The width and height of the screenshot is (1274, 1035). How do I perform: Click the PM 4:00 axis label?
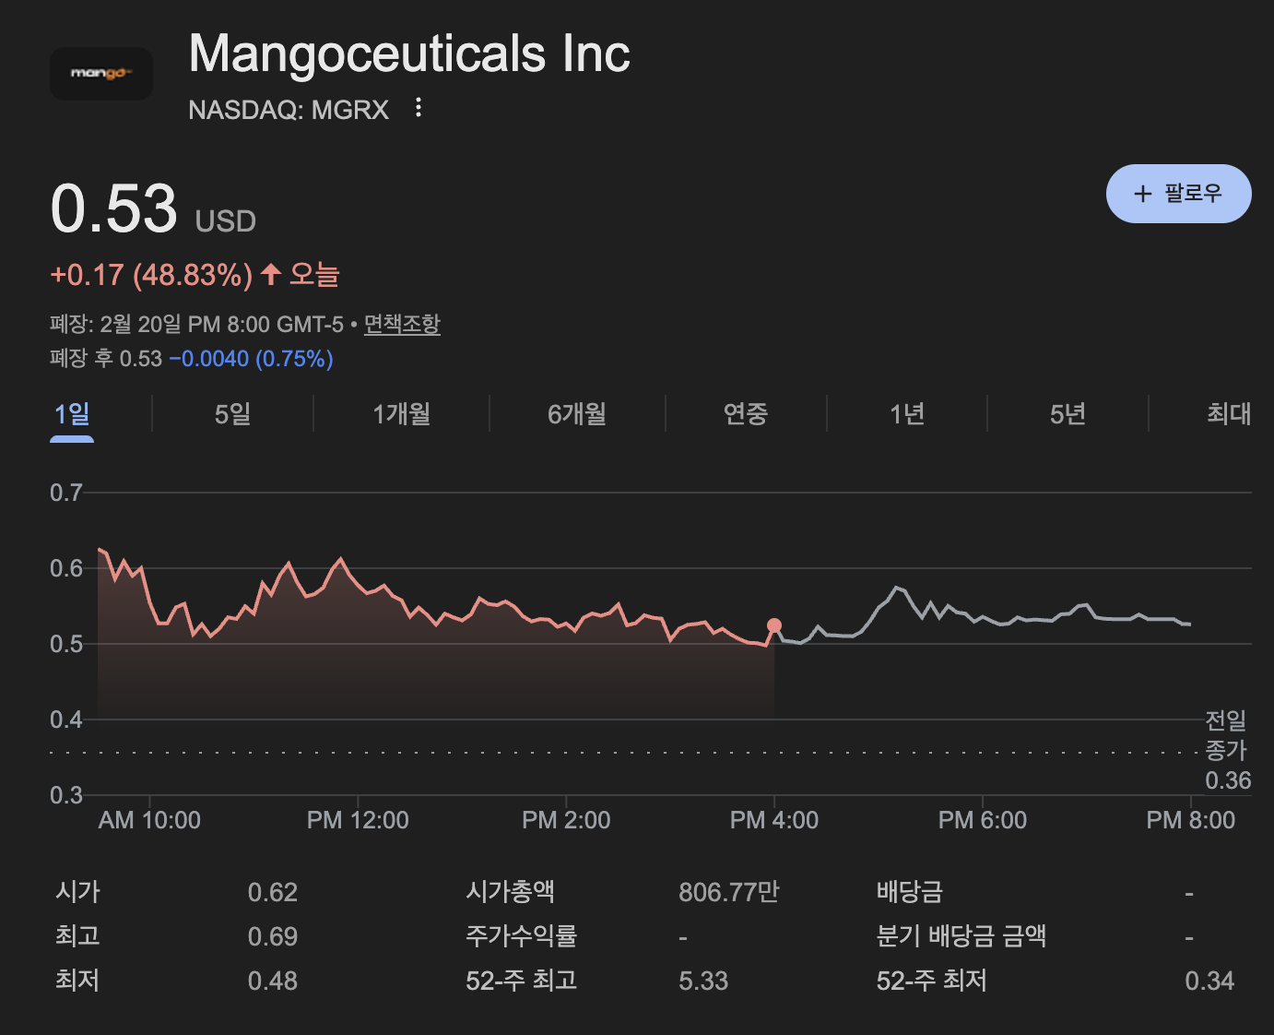774,820
